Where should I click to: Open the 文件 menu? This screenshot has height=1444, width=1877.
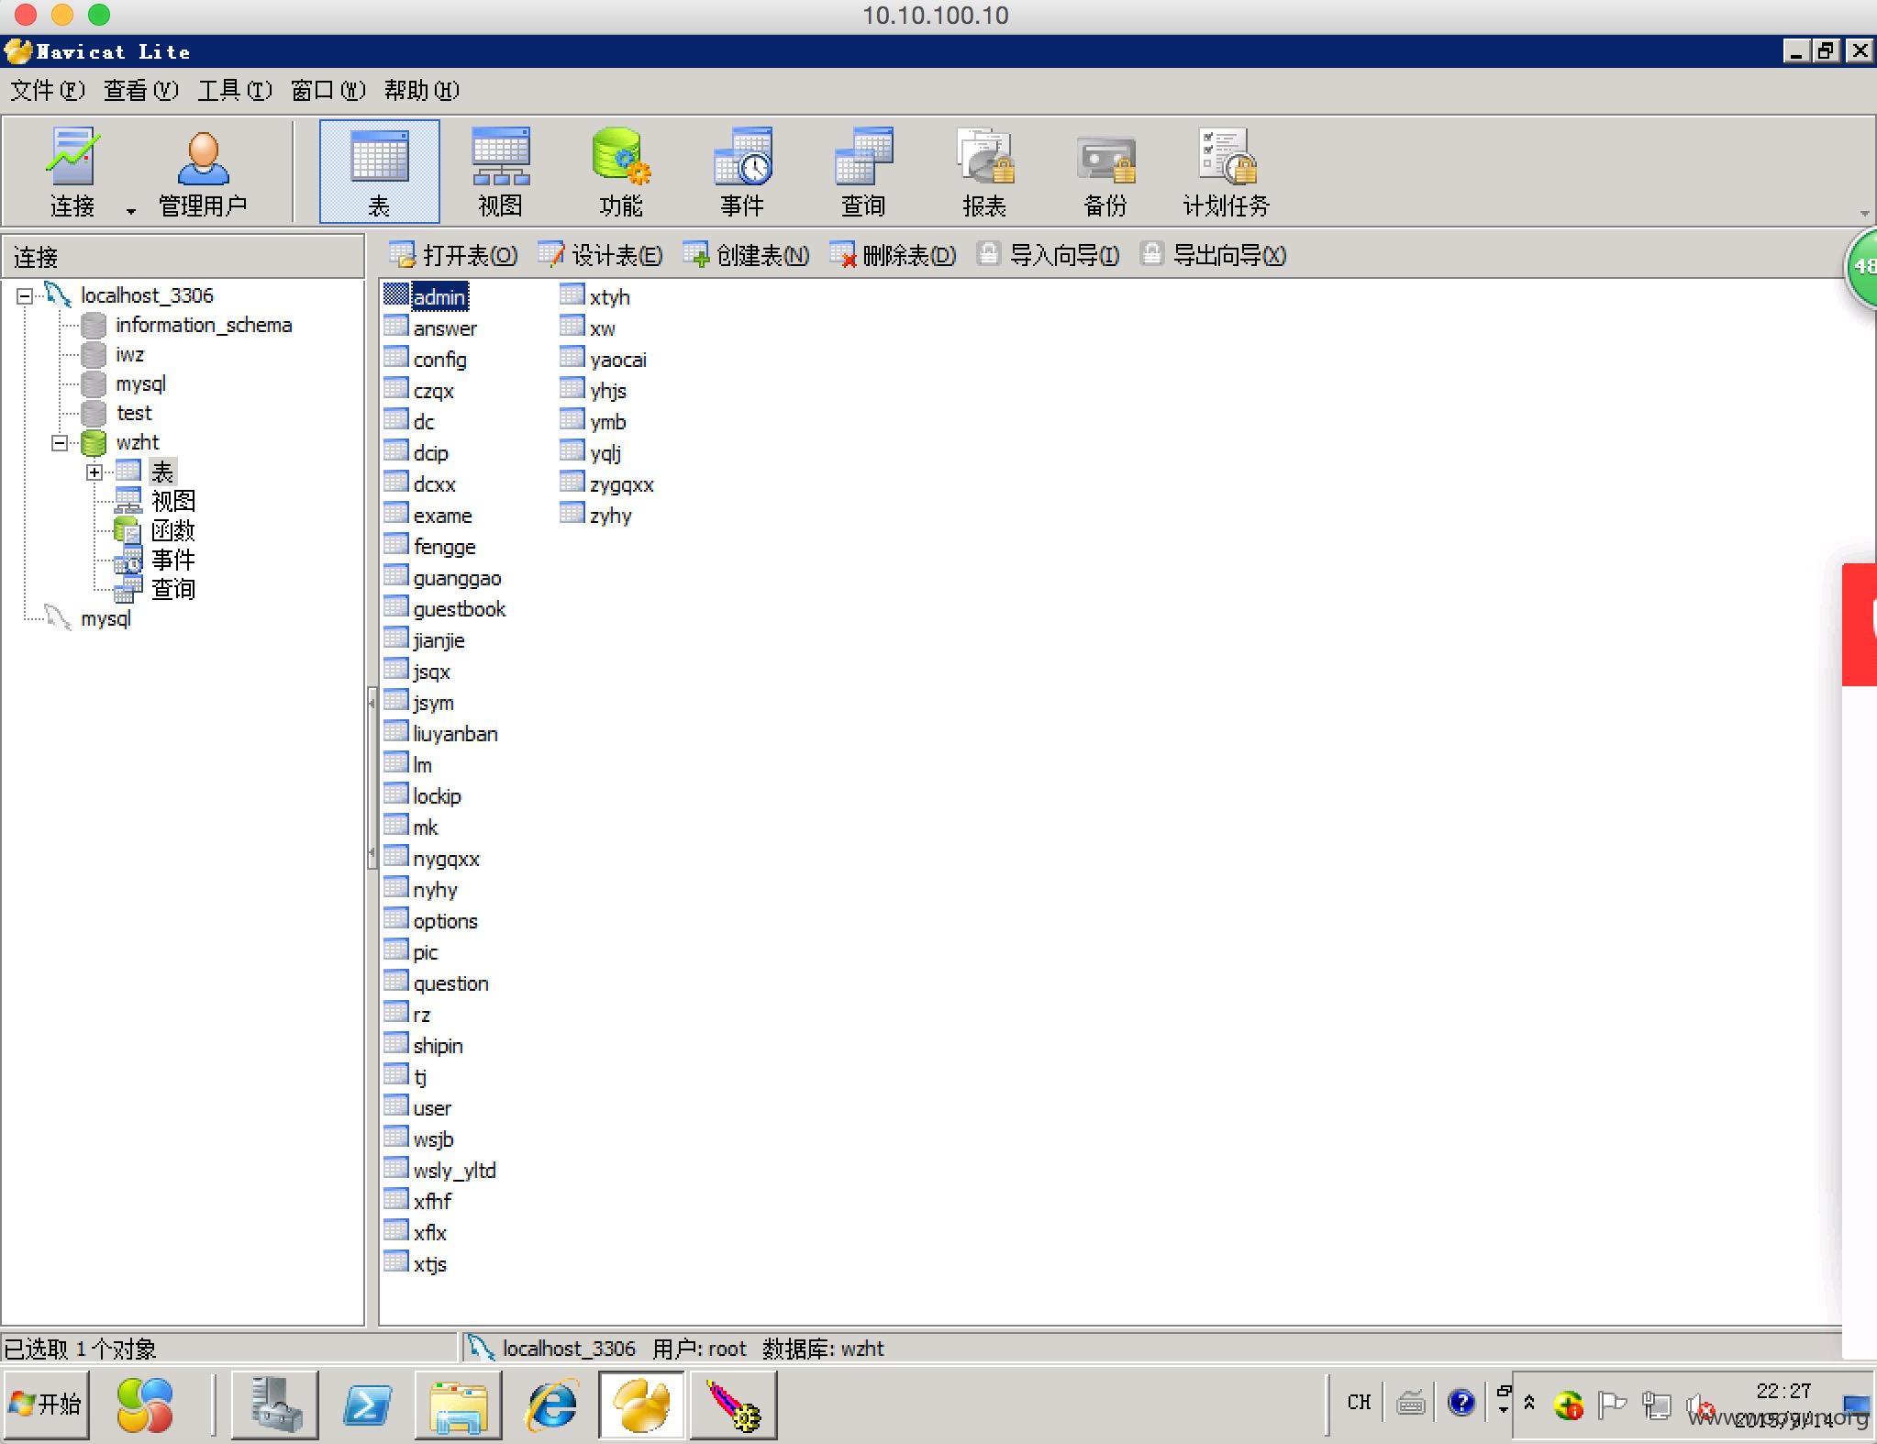click(x=47, y=90)
